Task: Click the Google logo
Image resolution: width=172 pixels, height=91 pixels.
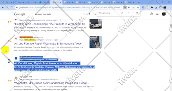Action: click(x=20, y=14)
